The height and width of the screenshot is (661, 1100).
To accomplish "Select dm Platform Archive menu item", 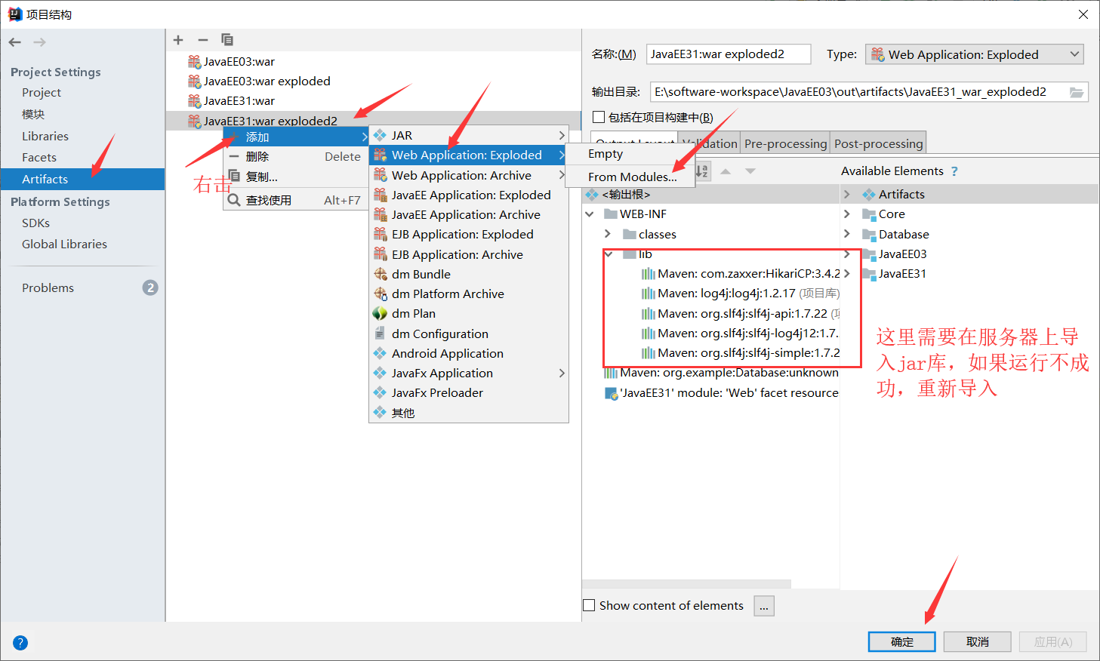I will pos(469,294).
